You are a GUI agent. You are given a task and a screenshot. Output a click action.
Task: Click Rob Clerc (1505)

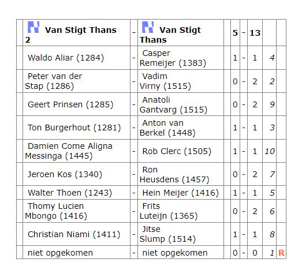pos(177,151)
